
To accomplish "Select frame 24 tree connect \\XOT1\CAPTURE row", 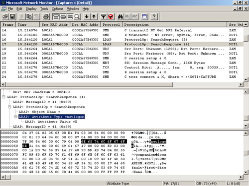I will [x=122, y=77].
